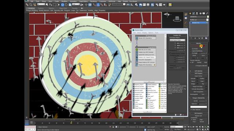
Task: Toggle the Angle Snap icon
Action: coord(98,5)
